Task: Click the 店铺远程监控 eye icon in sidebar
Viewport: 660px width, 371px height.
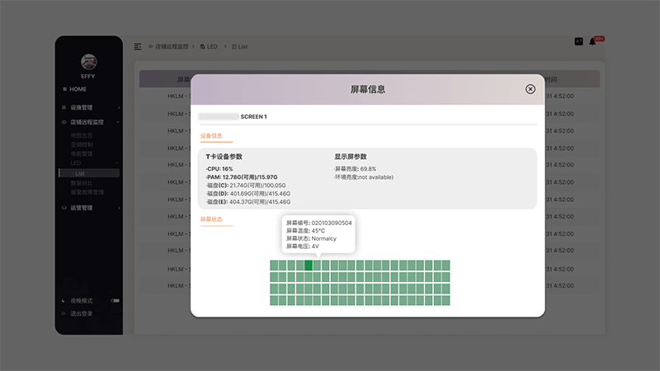Action: click(64, 122)
